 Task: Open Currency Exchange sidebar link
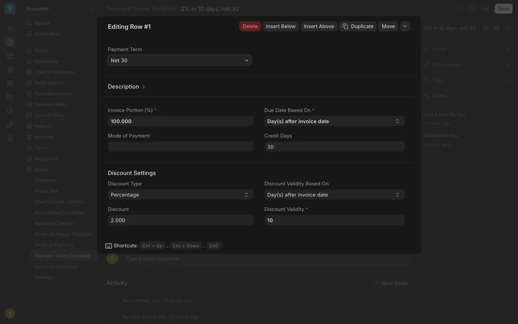(x=56, y=266)
